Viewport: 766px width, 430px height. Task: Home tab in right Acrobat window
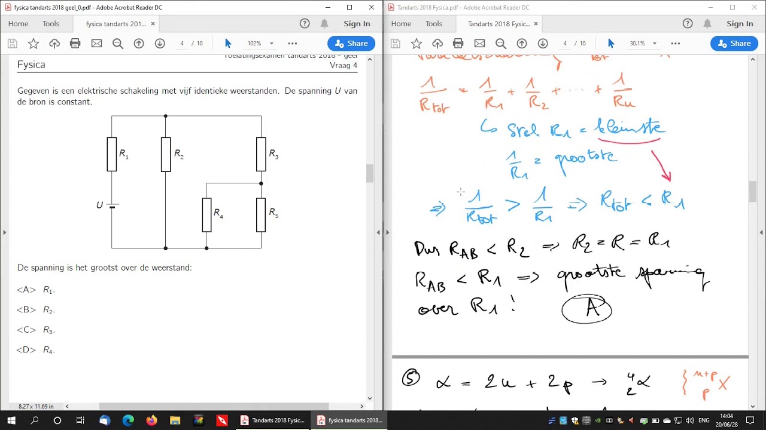tap(401, 24)
